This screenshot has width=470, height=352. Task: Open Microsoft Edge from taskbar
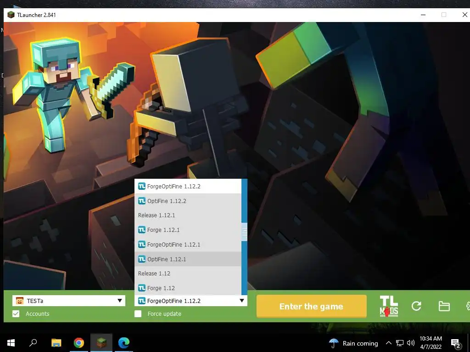(x=124, y=343)
